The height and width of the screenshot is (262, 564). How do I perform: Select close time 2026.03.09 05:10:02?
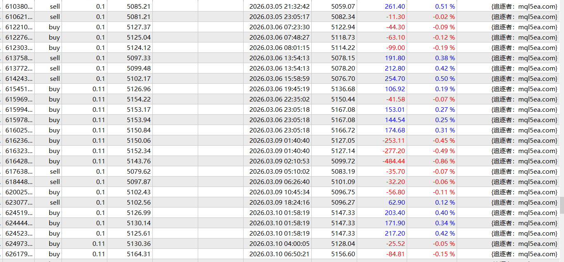279,172
